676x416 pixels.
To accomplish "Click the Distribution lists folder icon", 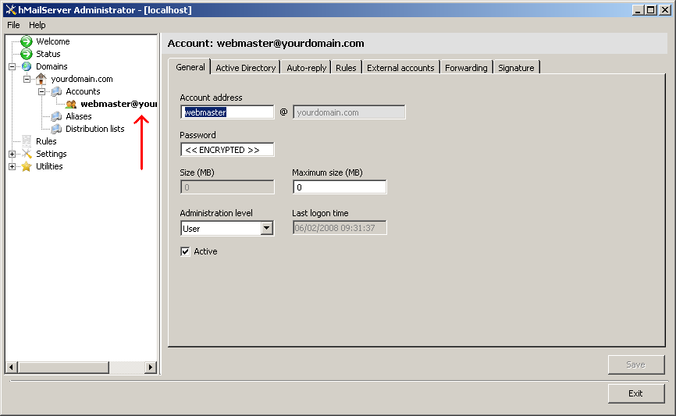I will point(56,129).
